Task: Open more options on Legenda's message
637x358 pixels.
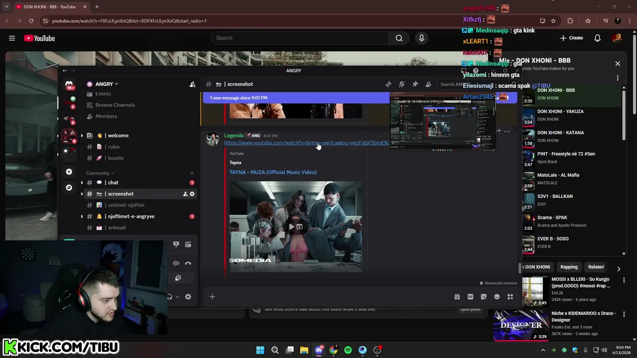Action: tap(507, 131)
